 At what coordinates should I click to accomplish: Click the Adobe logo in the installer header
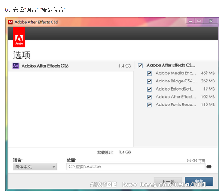[19, 37]
